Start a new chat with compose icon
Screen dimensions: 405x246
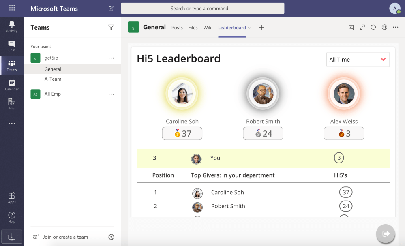click(111, 9)
